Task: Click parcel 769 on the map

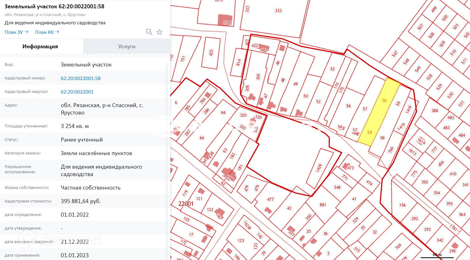Action: pos(398,246)
